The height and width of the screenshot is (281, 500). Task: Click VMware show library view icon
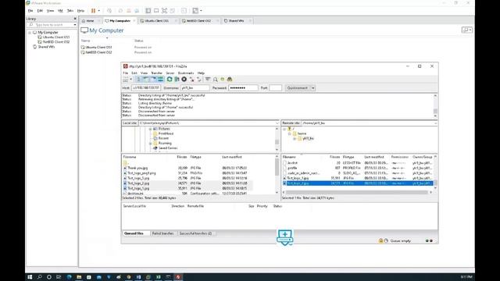tap(148, 10)
